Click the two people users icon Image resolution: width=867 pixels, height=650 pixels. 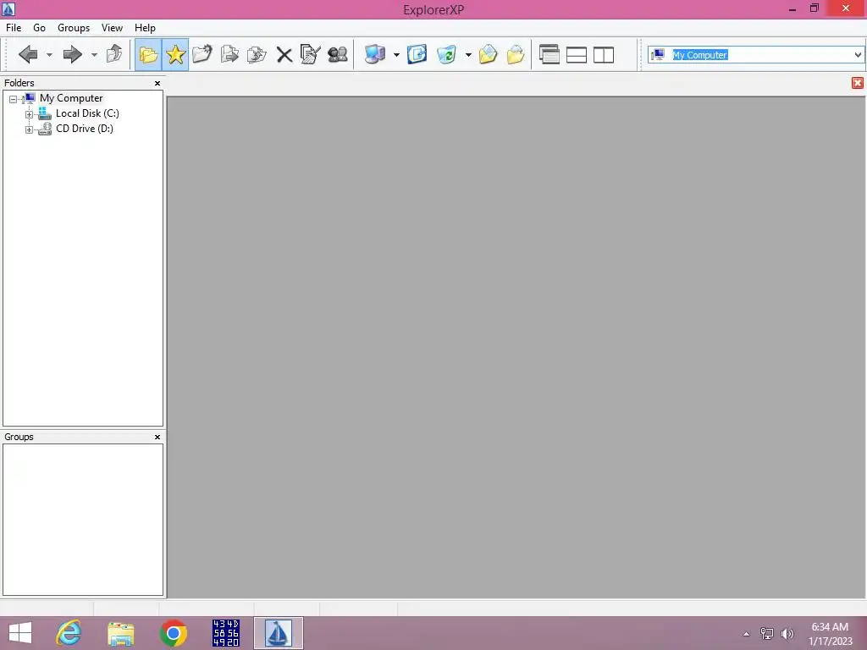337,54
